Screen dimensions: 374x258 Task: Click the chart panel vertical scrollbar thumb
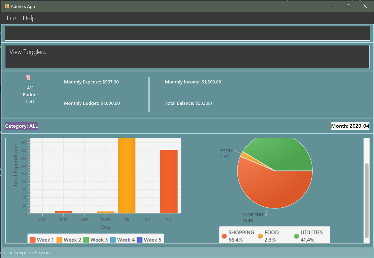point(367,201)
